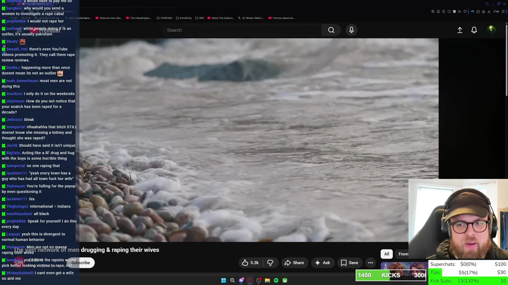This screenshot has width=508, height=285.
Task: Open the more actions three-dot menu
Action: click(x=370, y=263)
